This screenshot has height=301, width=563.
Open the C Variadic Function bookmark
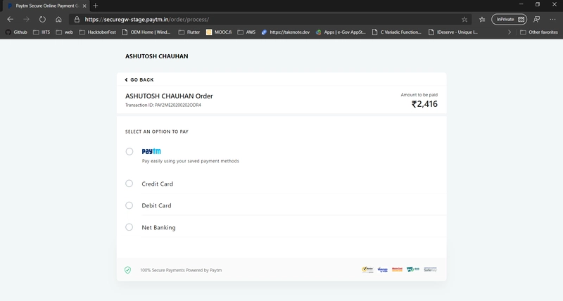[397, 32]
